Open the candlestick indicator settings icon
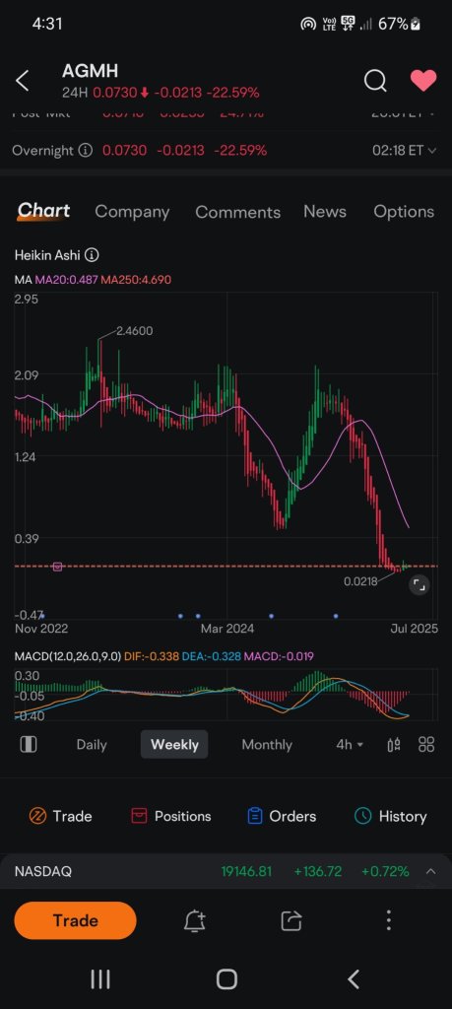 click(x=394, y=745)
